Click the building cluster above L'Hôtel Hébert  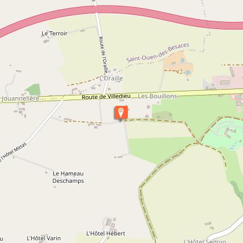tap(111, 223)
